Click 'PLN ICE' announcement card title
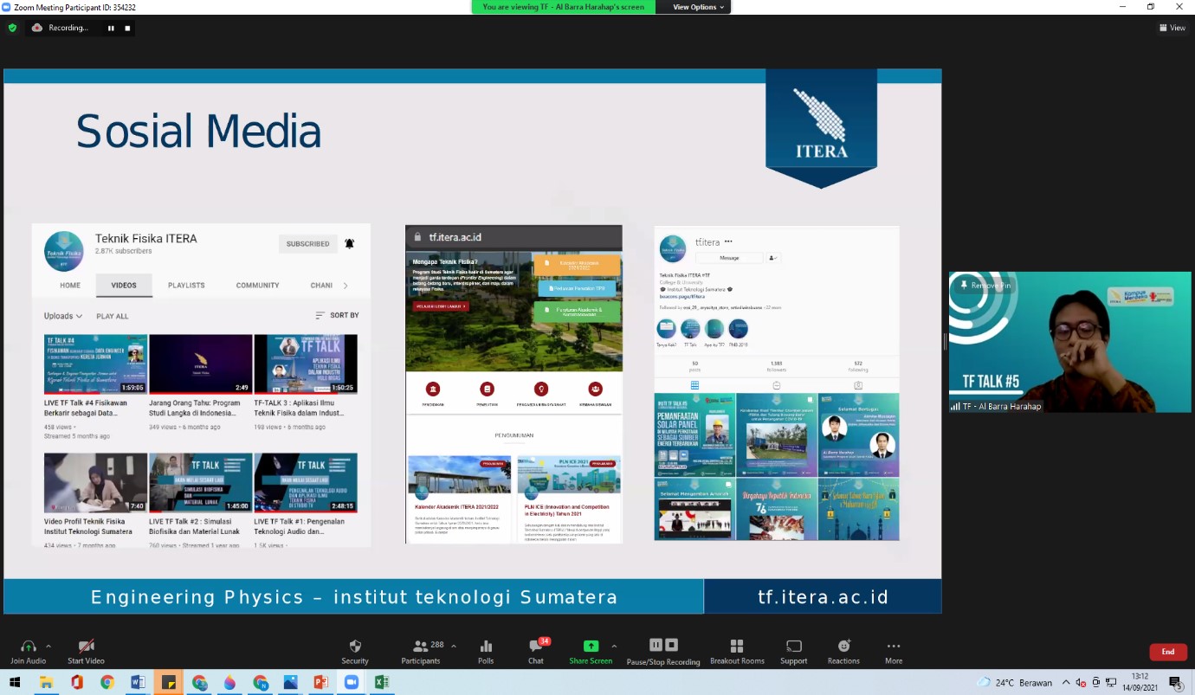Viewport: 1195px width, 695px height. tap(566, 511)
